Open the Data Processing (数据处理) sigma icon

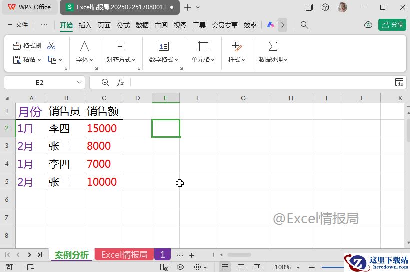(273, 46)
